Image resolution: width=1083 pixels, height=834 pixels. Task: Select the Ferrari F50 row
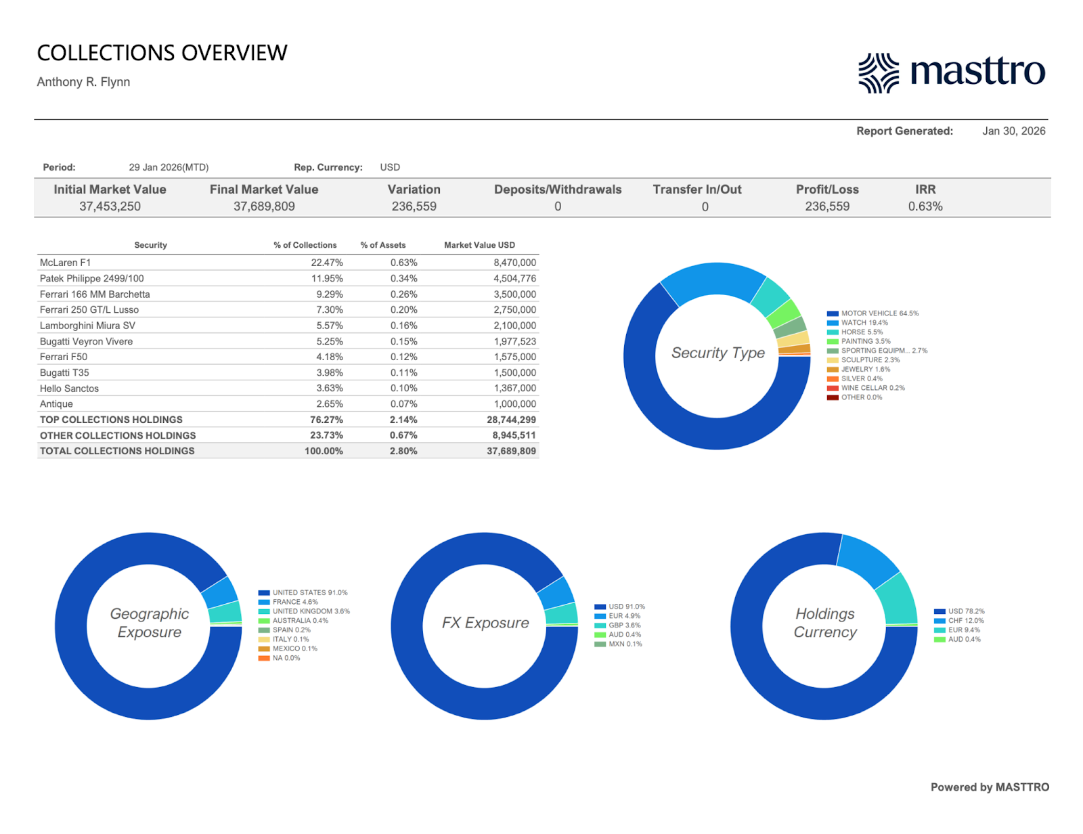(x=288, y=357)
